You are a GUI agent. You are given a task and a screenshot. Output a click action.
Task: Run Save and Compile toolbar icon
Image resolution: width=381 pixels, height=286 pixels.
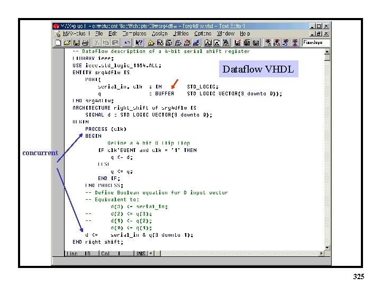[247, 43]
